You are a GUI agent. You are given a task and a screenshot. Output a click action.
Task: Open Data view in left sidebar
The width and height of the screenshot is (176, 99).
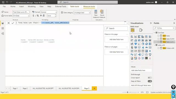click(x=3, y=28)
